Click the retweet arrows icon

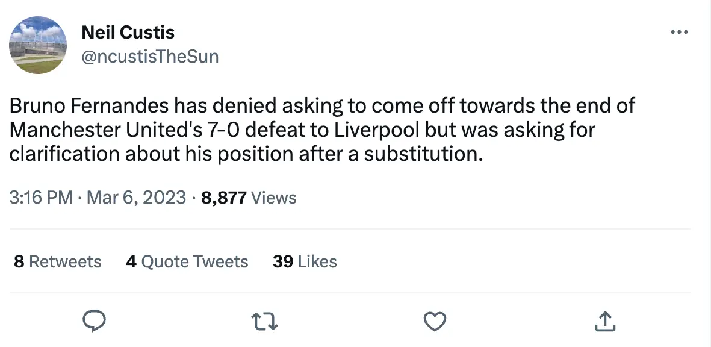tap(264, 321)
